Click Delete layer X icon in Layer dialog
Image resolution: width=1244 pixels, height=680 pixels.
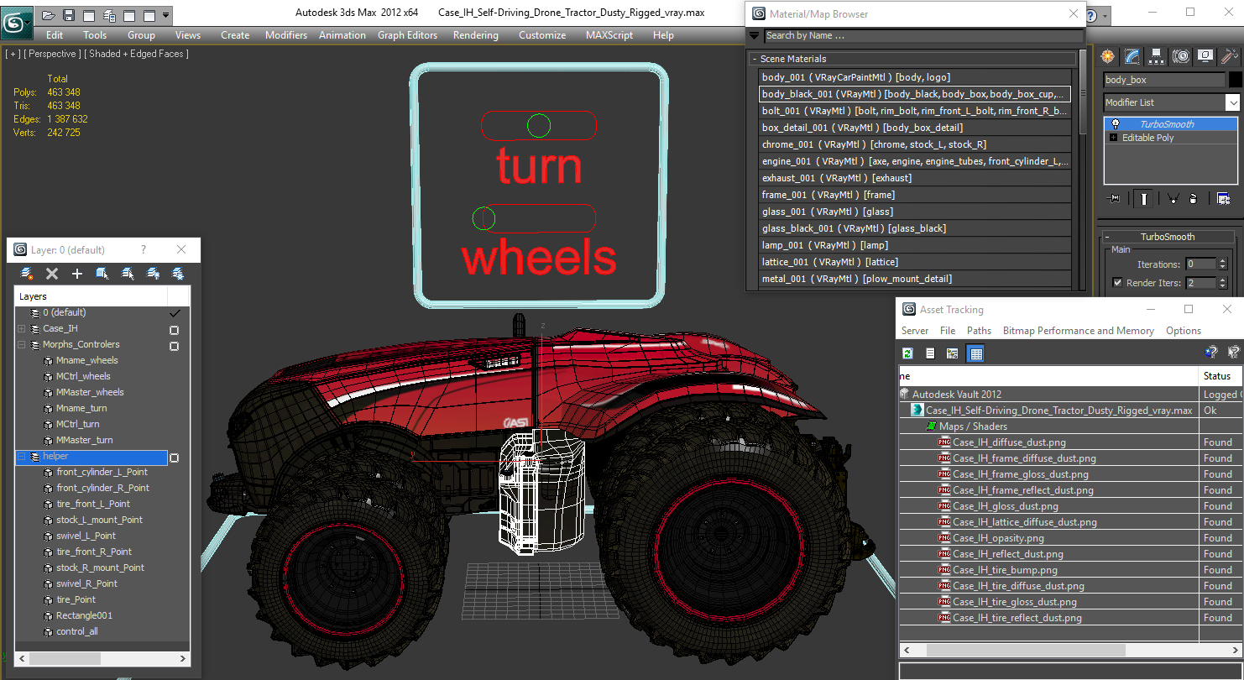coord(52,274)
